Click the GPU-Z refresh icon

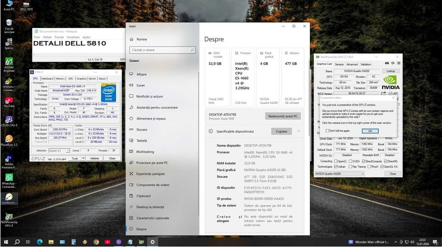[x=392, y=63]
